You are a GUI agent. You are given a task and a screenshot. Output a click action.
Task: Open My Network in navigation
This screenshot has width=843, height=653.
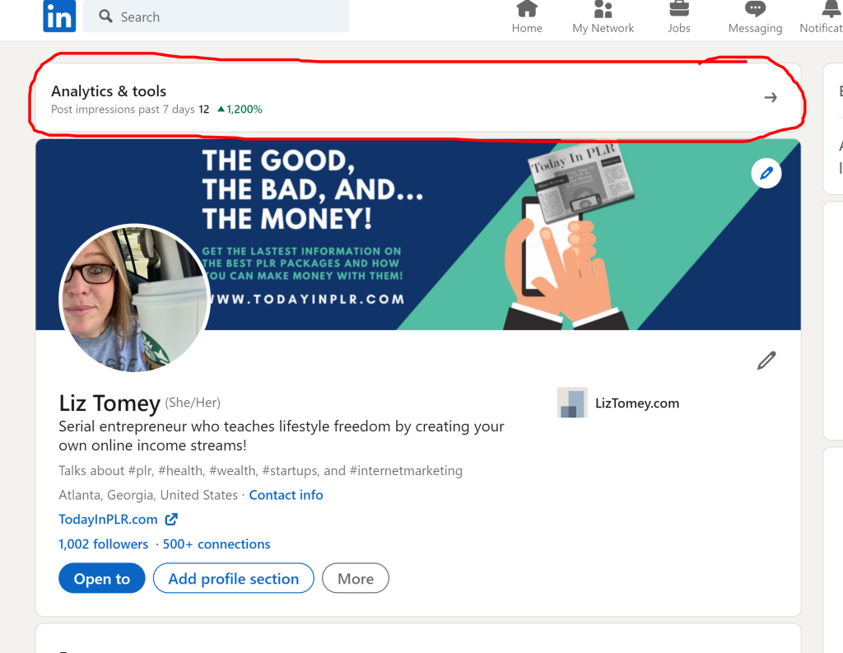(603, 18)
